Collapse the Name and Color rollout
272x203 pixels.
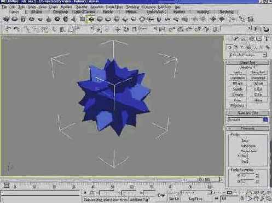248,113
